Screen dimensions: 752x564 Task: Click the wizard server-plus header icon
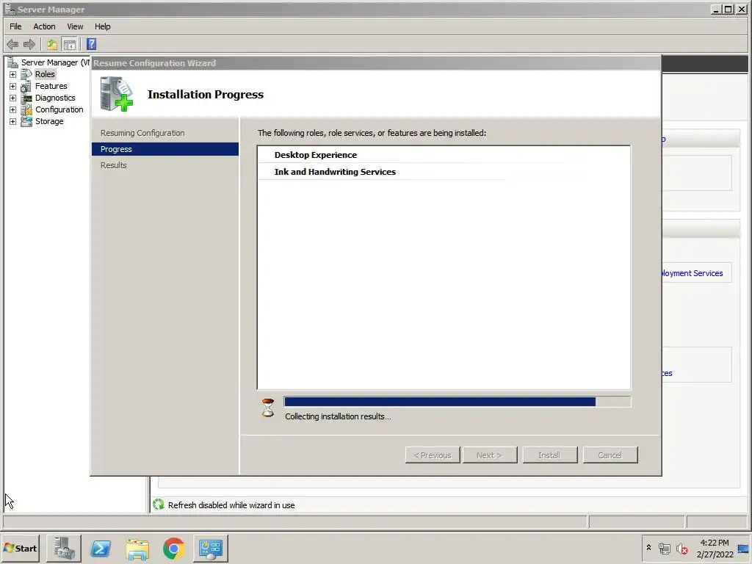pos(117,94)
